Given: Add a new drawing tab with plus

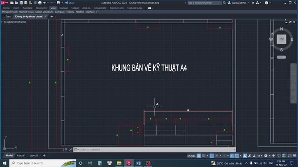Looking at the screenshot, I should [52, 17].
